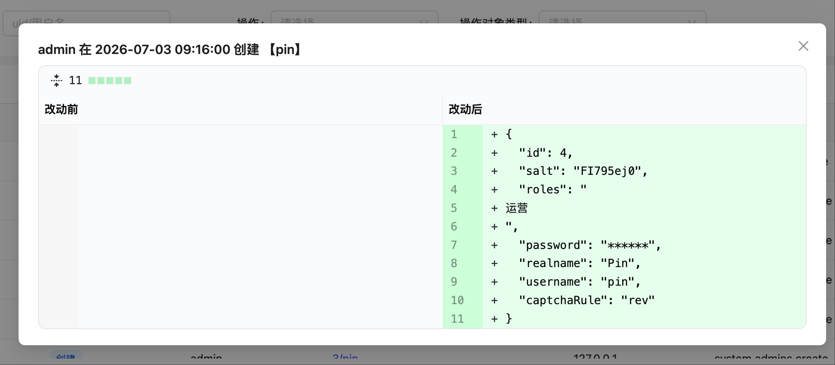Image resolution: width=835 pixels, height=365 pixels.
Task: Click the masked "password" line
Action: tap(644, 245)
